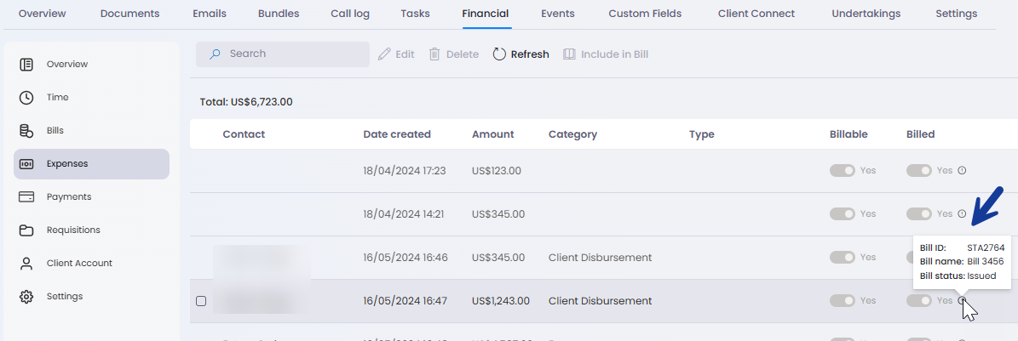This screenshot has width=1018, height=341.
Task: Click the Include in Bill button
Action: pyautogui.click(x=606, y=54)
